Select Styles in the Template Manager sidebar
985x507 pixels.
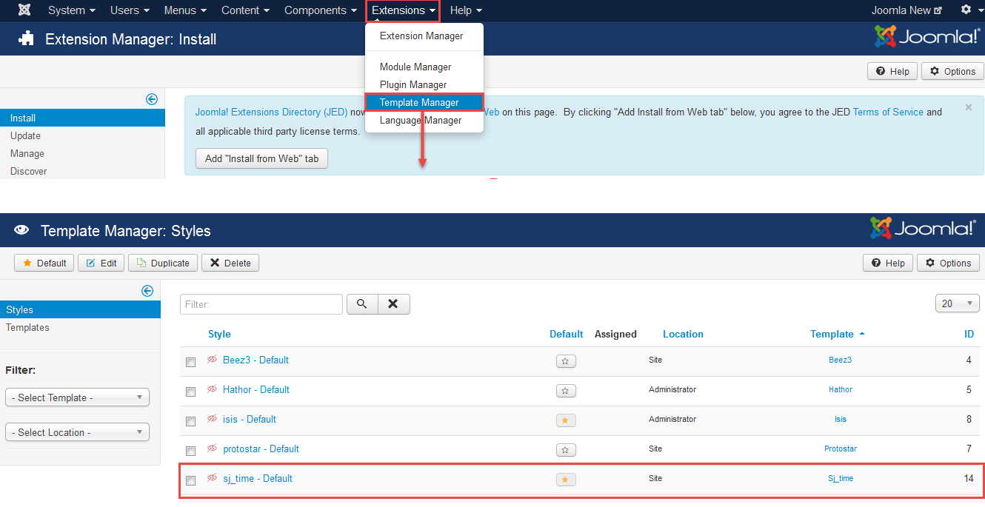point(80,309)
